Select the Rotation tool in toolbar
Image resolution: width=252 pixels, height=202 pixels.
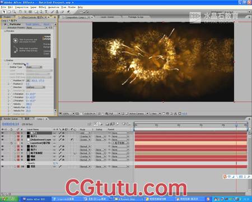(20, 12)
